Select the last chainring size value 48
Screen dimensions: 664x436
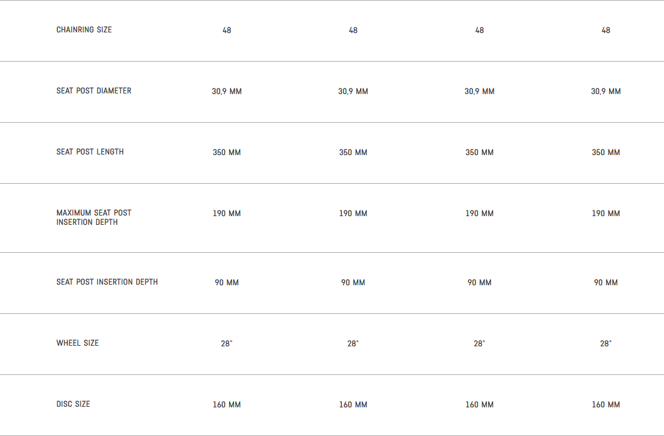[x=605, y=31]
